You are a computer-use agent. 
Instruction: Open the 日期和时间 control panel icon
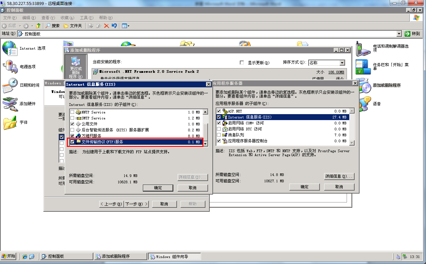(10, 85)
